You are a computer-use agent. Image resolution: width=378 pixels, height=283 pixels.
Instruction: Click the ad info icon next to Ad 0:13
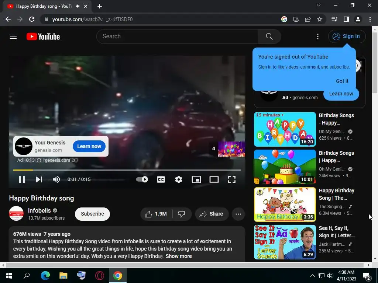[39, 160]
